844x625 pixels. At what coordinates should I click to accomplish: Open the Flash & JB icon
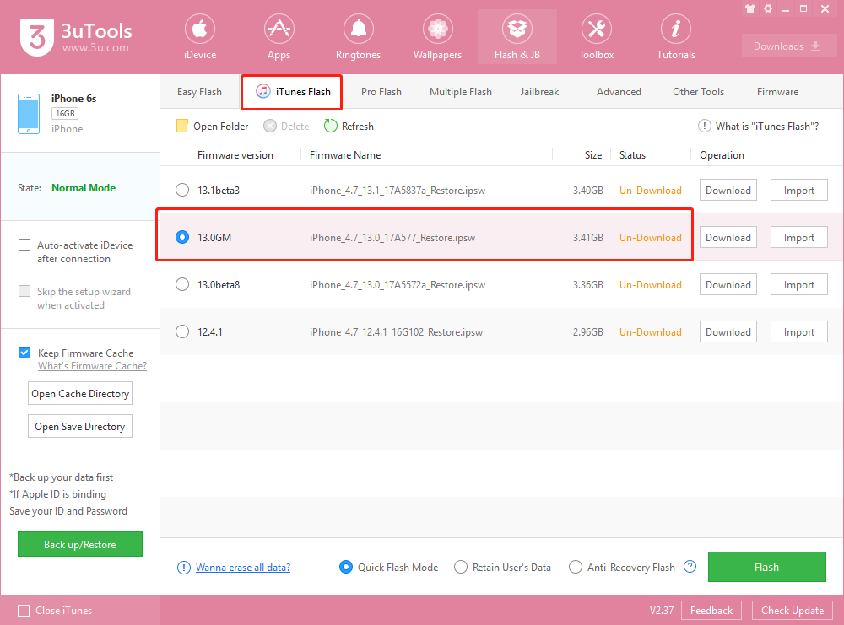point(517,29)
